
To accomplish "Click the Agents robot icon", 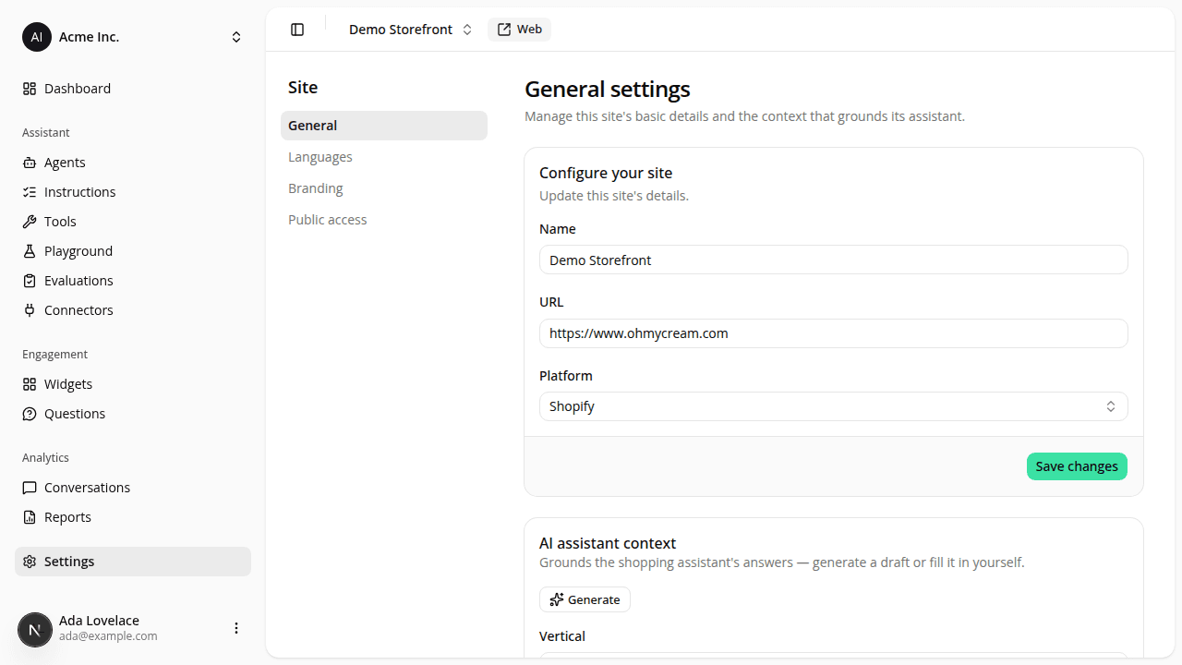I will click(30, 163).
